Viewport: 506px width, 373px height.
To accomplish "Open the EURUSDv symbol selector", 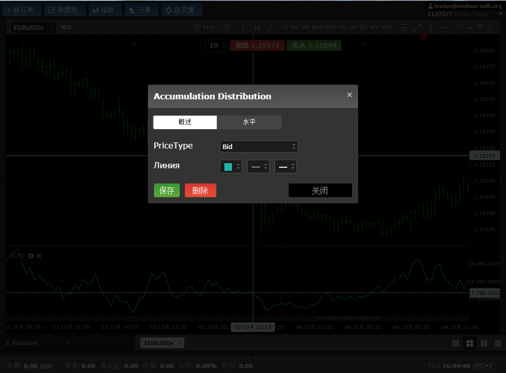I will (x=33, y=27).
